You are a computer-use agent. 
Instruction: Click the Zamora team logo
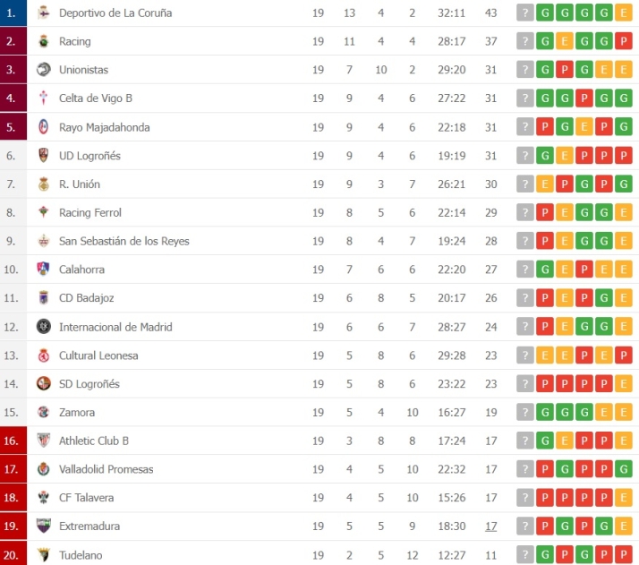44,412
